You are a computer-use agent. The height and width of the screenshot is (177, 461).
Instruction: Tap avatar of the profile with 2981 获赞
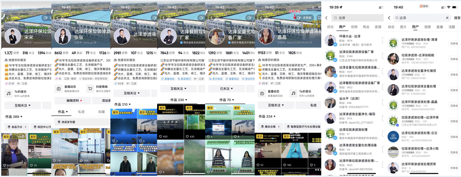[122, 36]
